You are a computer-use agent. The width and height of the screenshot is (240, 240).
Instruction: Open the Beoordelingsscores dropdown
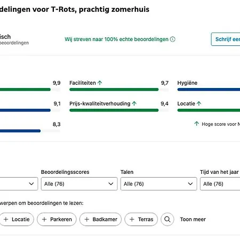click(79, 184)
